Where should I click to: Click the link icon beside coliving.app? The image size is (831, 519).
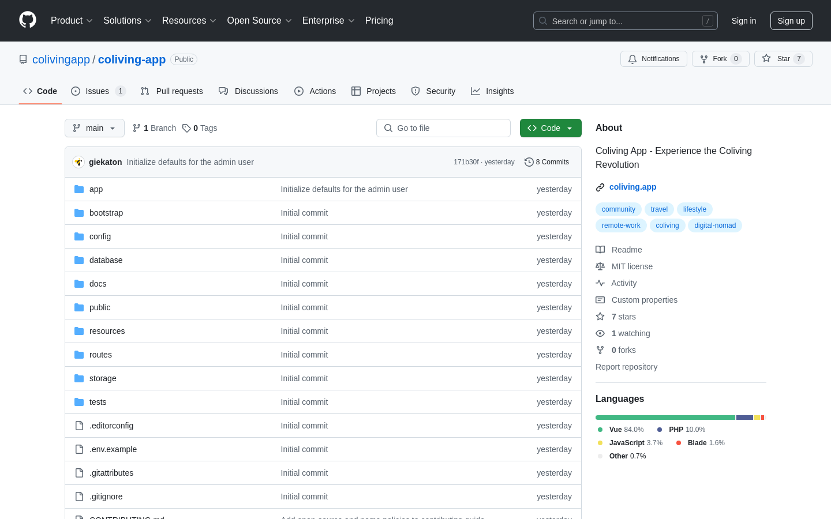click(x=600, y=187)
